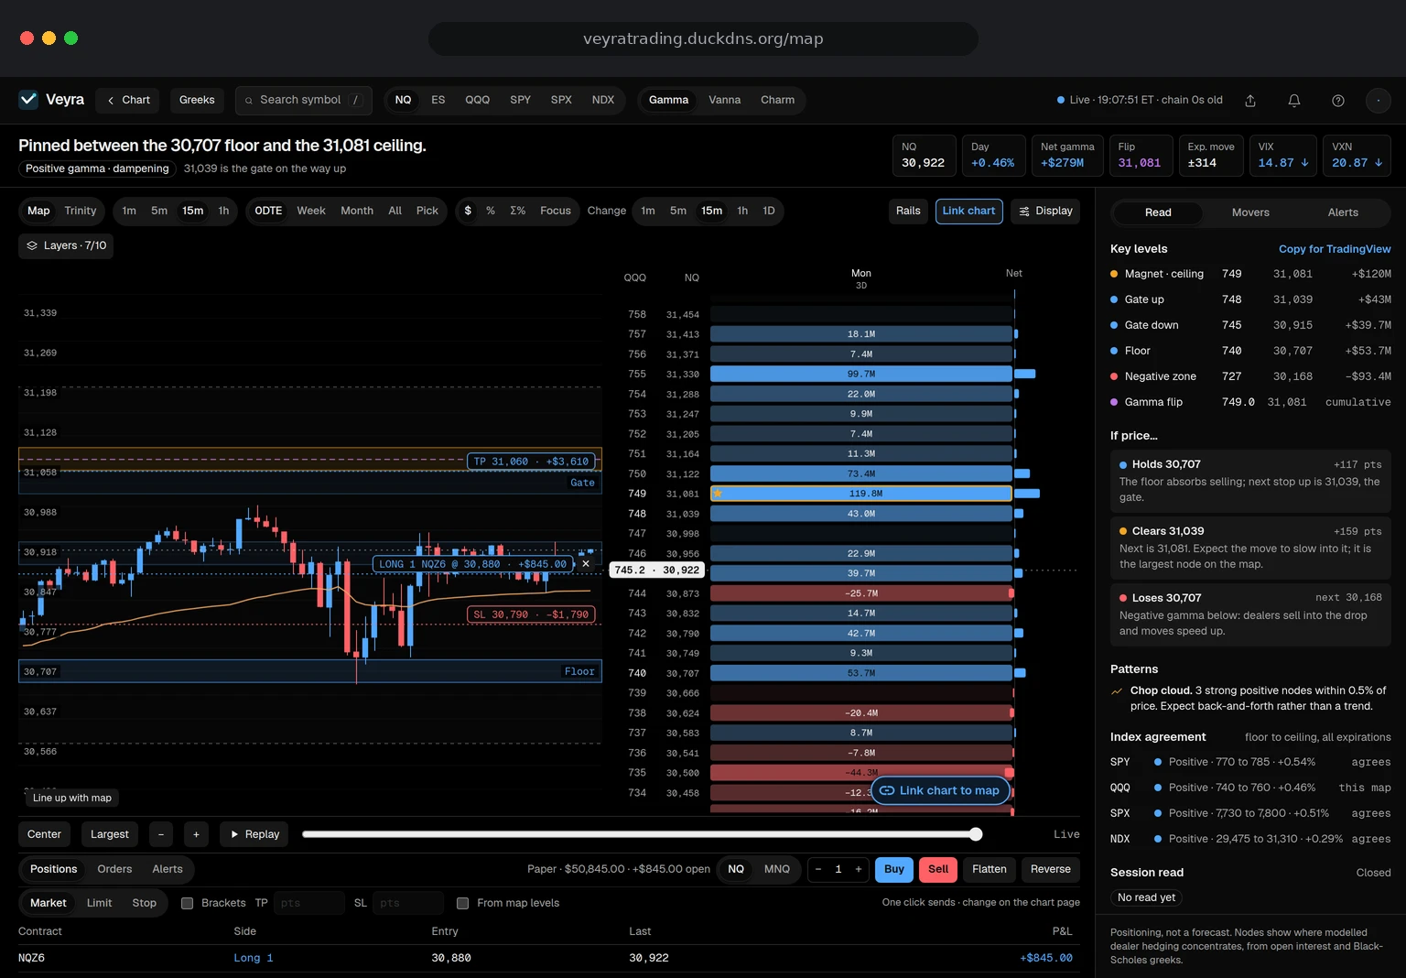Open the profile avatar circle button

pos(1379,101)
